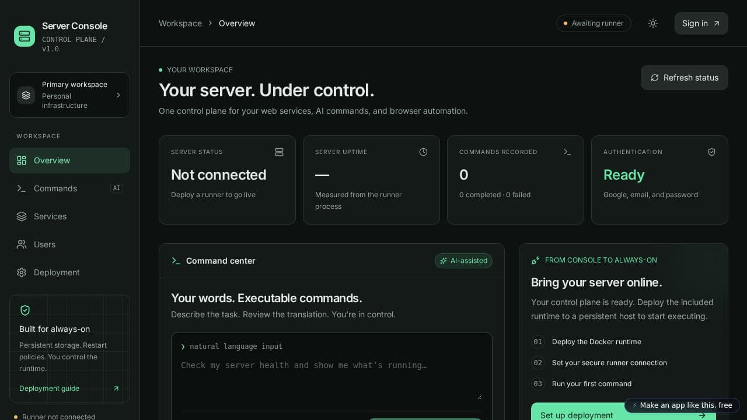Viewport: 747px width, 420px height.
Task: Click the Command center terminal icon
Action: [x=176, y=261]
